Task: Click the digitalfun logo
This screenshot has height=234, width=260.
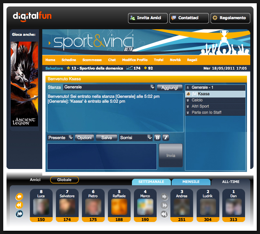Action: click(x=32, y=17)
